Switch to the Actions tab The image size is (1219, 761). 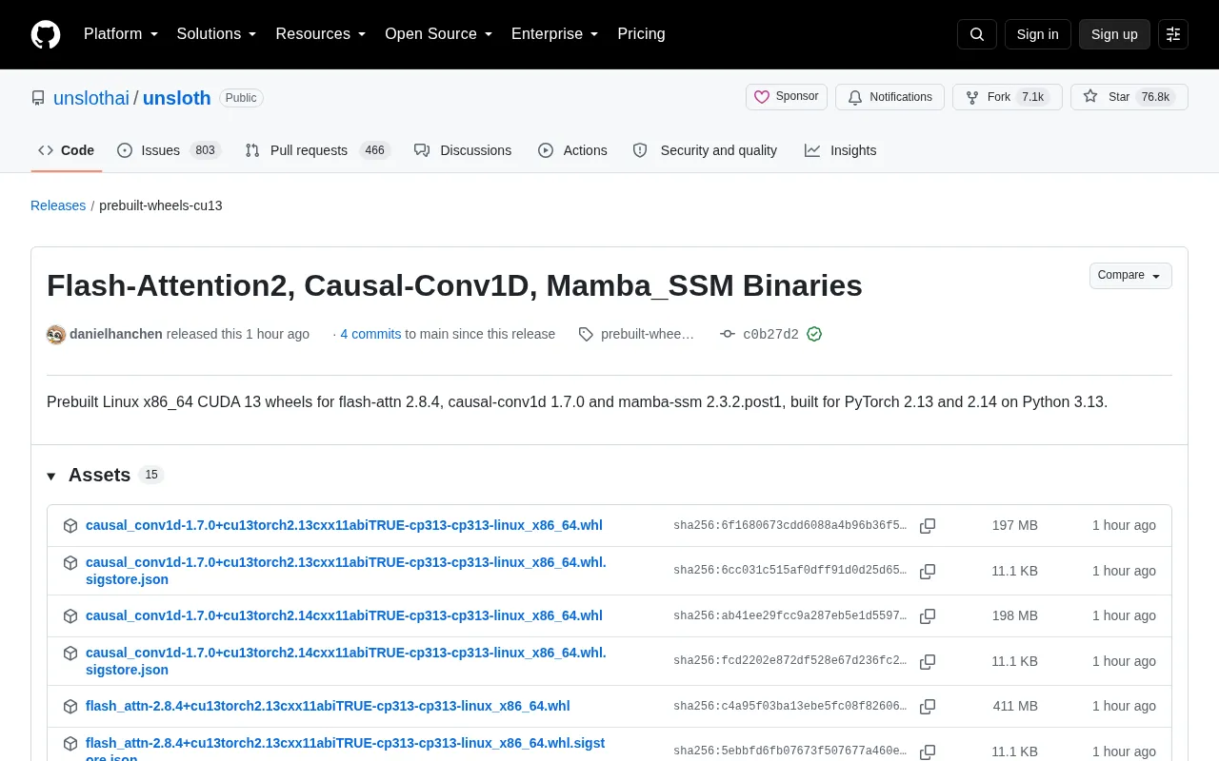572,150
